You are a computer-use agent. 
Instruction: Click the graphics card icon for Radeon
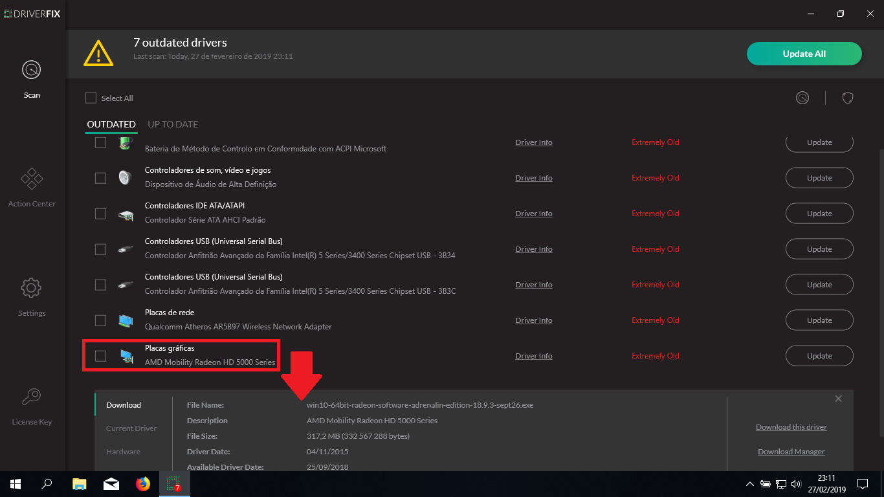[126, 356]
